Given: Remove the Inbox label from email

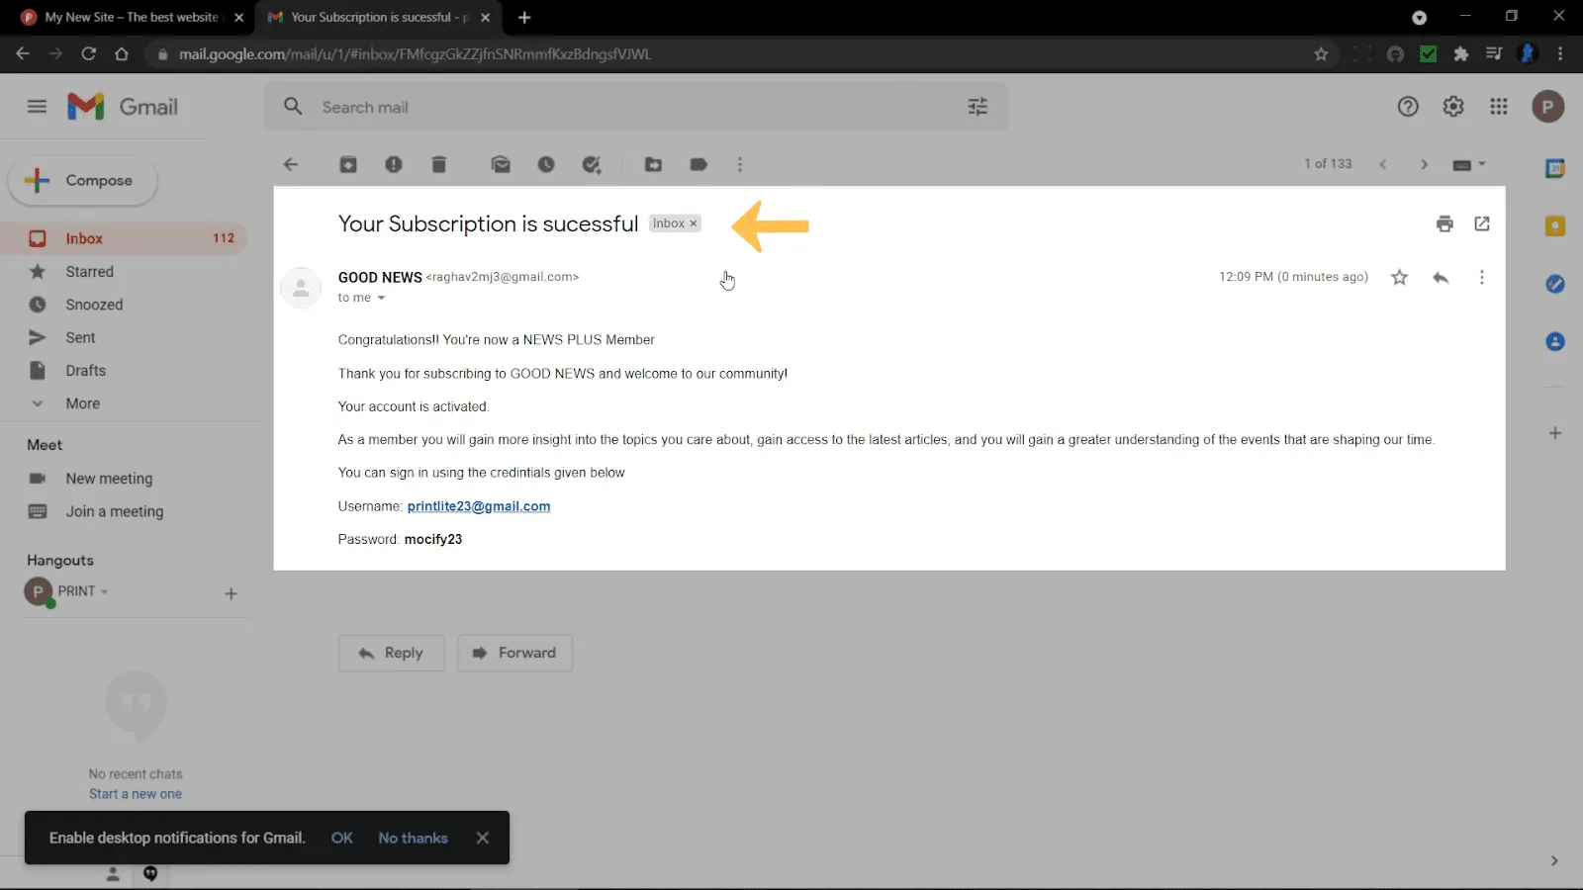Looking at the screenshot, I should point(694,223).
